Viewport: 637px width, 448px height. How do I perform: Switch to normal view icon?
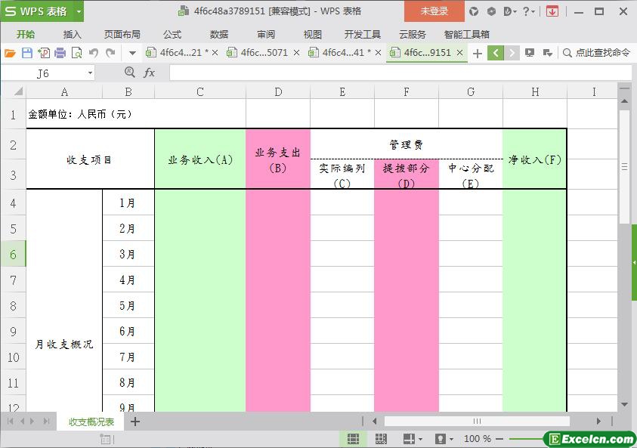353,439
